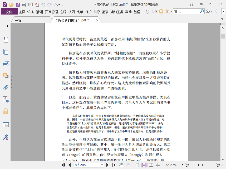Save the document with the floppy icon
226x169 pixels.
18,5
